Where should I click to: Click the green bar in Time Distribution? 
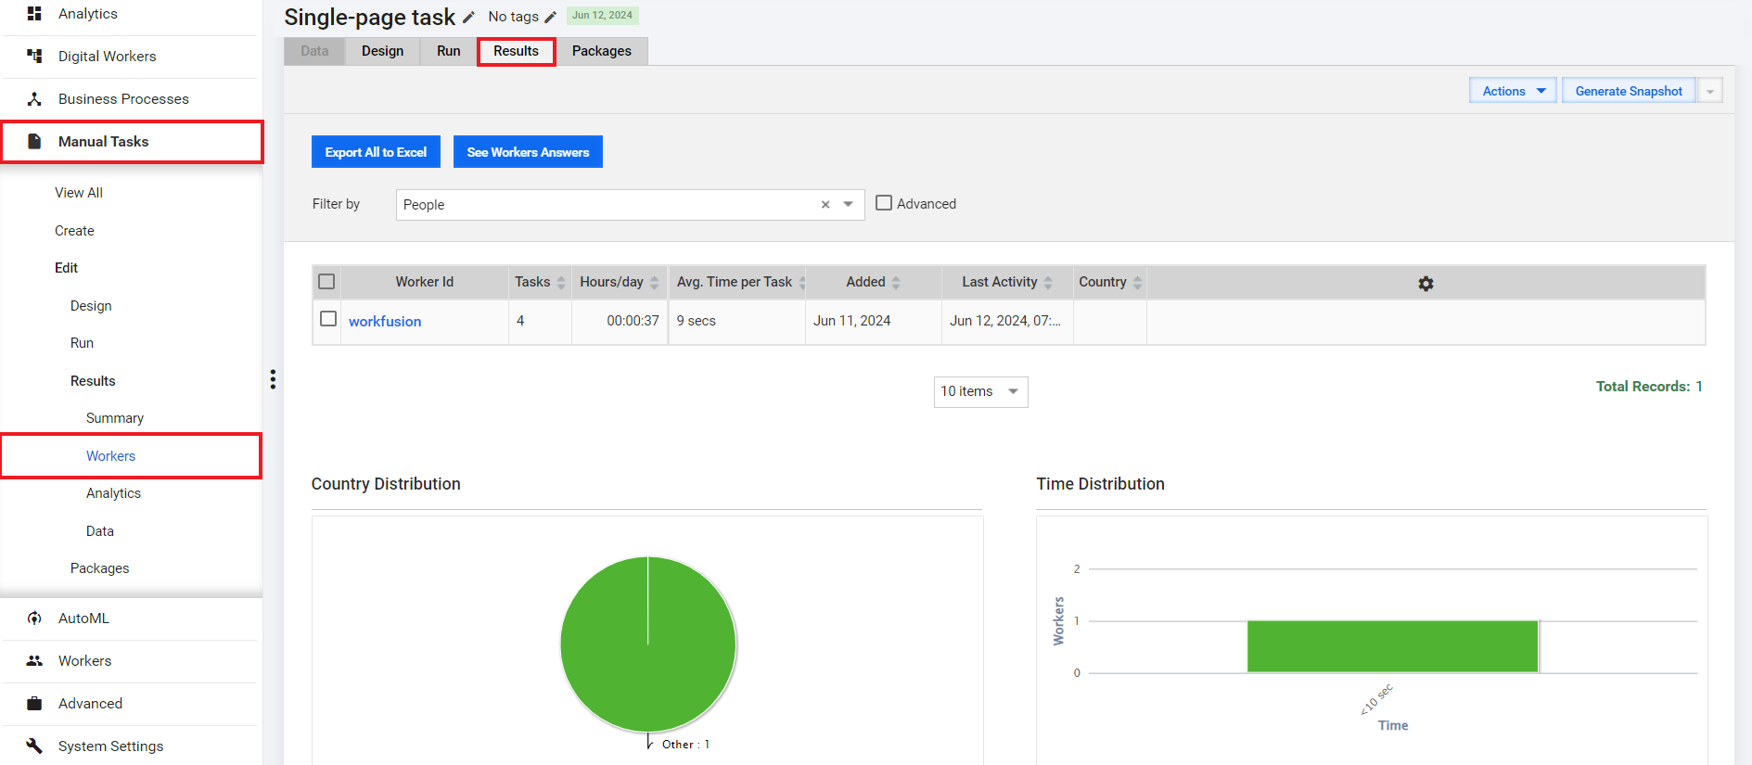tap(1392, 646)
